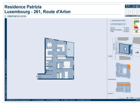Viewport: 140px width, 105px height.
Task: Click the Residence Patrizia title
Action: [23, 7]
